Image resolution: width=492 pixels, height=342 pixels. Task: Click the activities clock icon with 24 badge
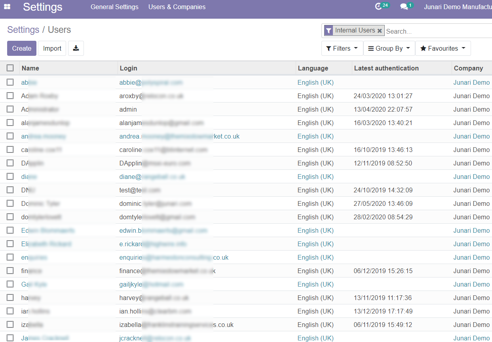tap(379, 7)
